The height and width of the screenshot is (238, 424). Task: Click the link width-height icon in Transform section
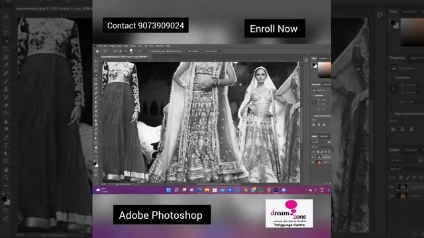coord(314,102)
